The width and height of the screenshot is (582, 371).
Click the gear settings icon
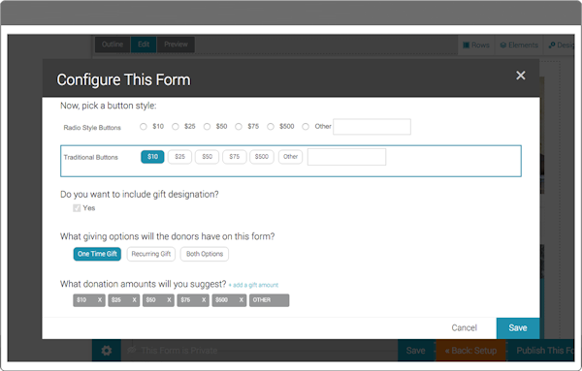point(107,351)
